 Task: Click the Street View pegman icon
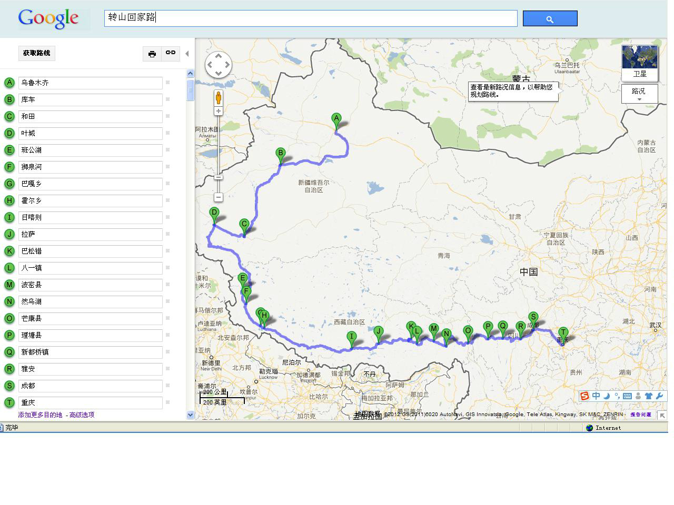[x=219, y=98]
